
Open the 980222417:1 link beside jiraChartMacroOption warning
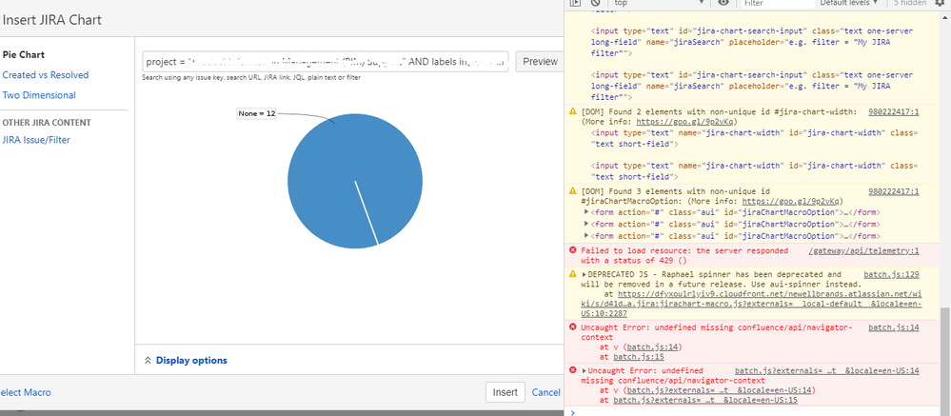(893, 191)
